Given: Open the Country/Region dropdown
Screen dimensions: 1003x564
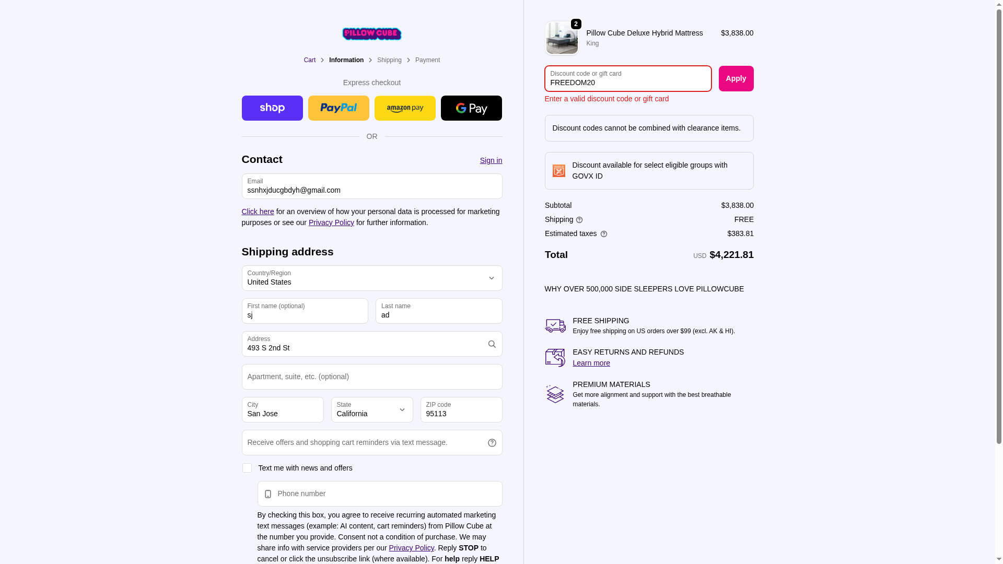Looking at the screenshot, I should pos(372,278).
